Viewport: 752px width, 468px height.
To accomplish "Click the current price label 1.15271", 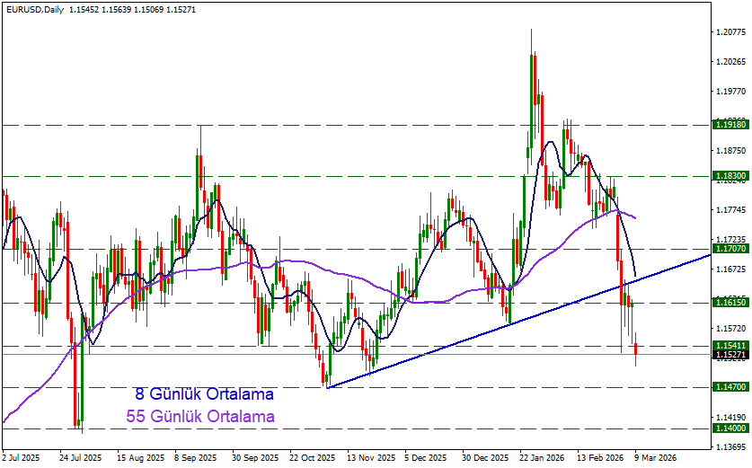I will click(729, 356).
